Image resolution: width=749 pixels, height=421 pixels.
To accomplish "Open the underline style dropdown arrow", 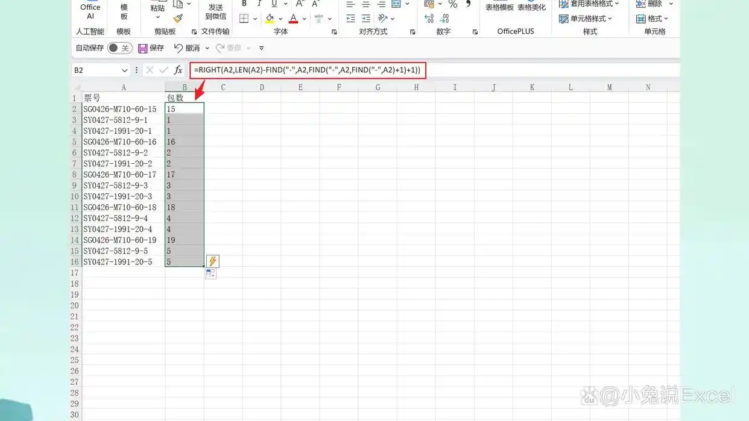I will click(x=285, y=4).
